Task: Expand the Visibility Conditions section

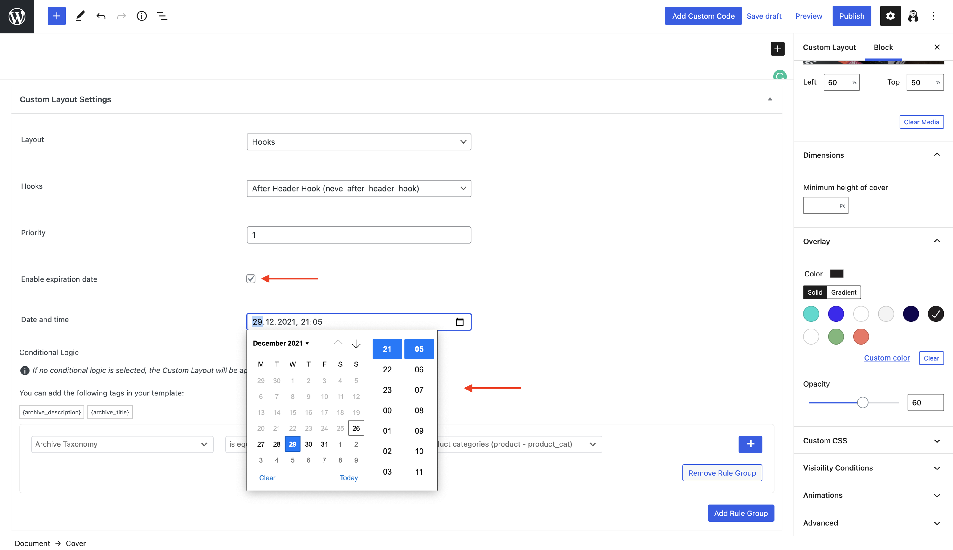Action: tap(872, 468)
